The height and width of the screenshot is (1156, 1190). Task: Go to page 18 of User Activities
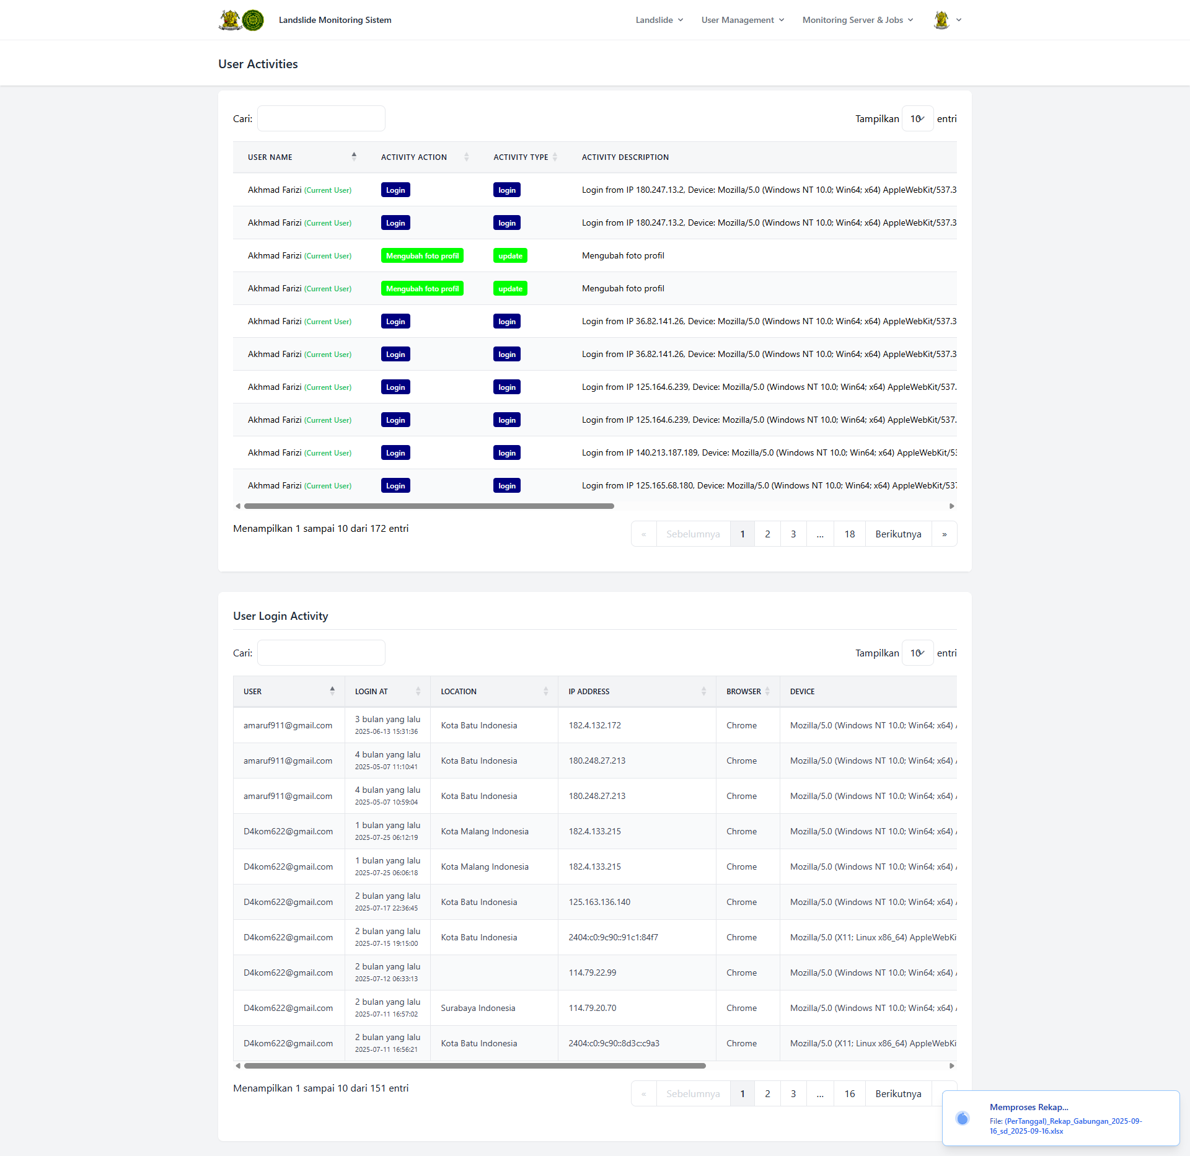[x=849, y=534]
